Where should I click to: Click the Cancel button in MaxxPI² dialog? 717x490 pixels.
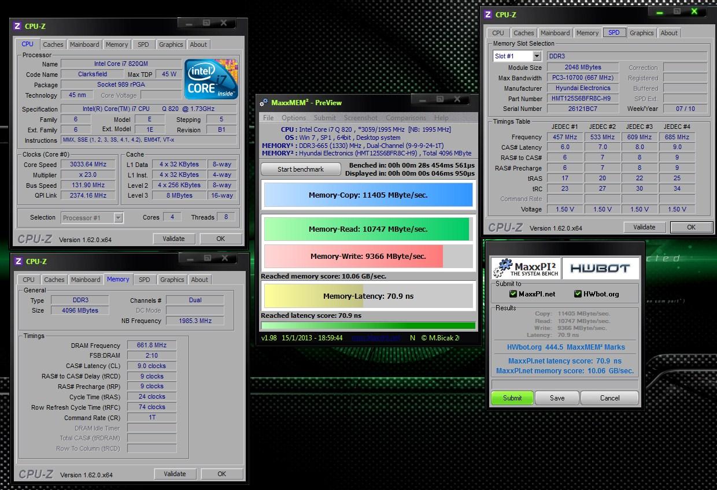coord(610,398)
